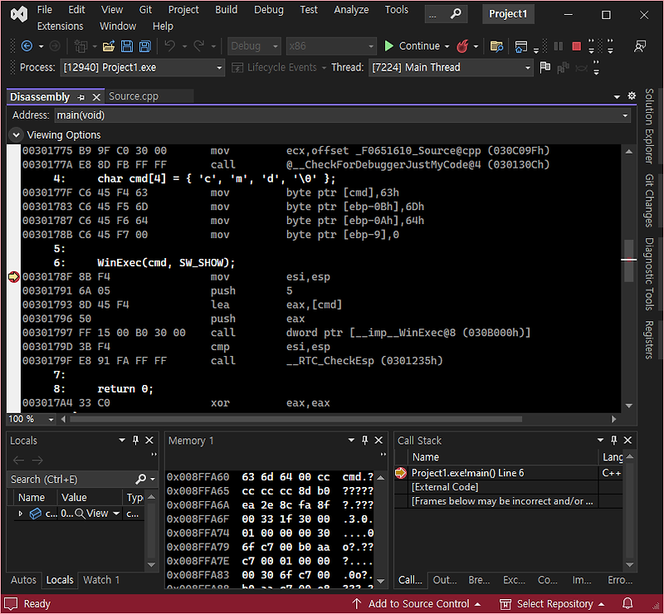
Task: Toggle auto-hide pin on Memory 1 panel
Action: (x=366, y=441)
